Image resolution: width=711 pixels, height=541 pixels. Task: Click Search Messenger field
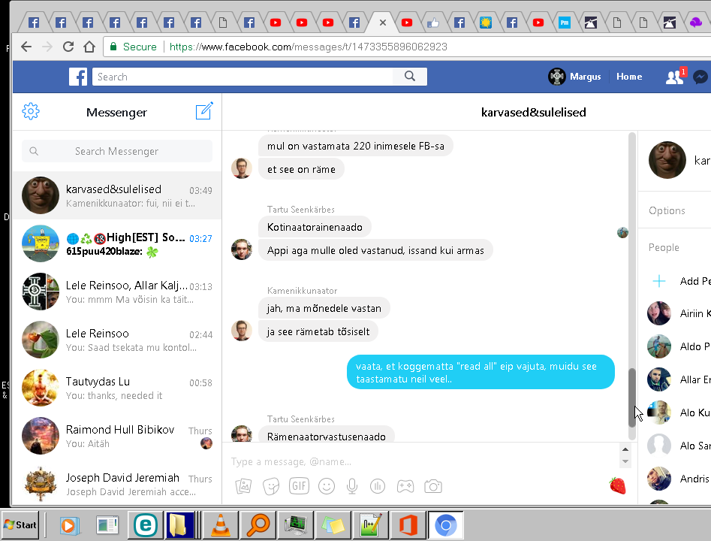(x=117, y=151)
